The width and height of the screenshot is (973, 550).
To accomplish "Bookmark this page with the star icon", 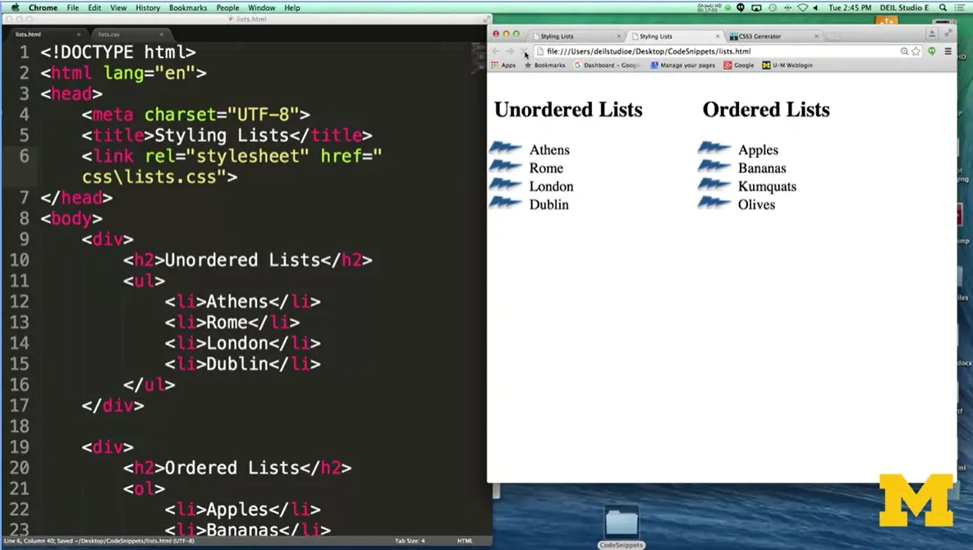I will tap(916, 52).
